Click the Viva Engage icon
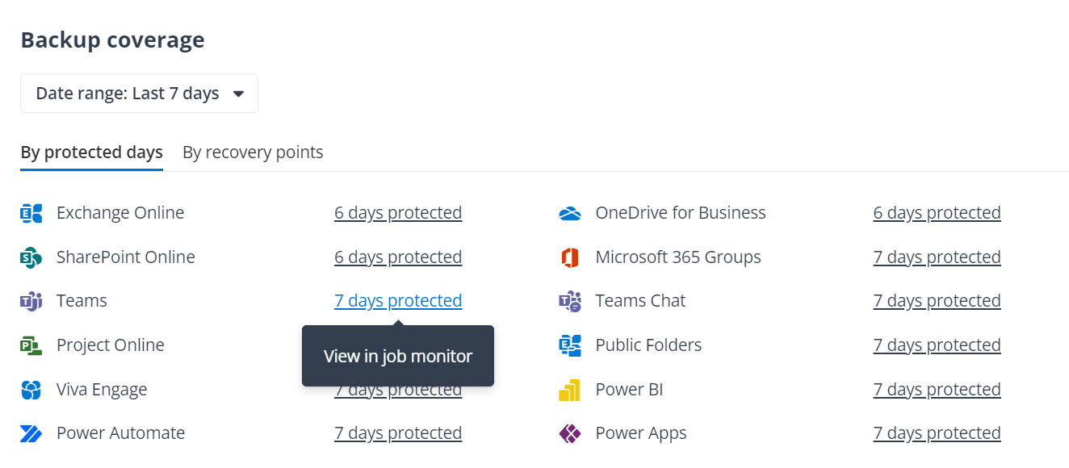Viewport: 1069px width, 468px height. click(31, 390)
